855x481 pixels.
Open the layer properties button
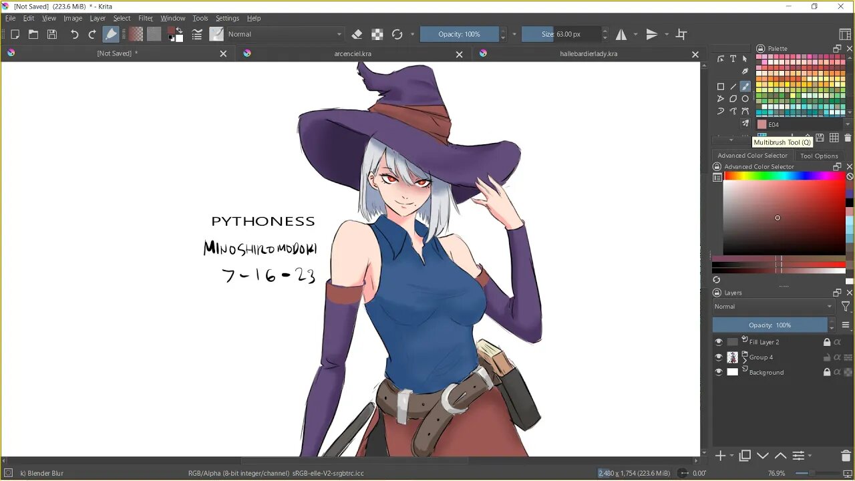[798, 456]
